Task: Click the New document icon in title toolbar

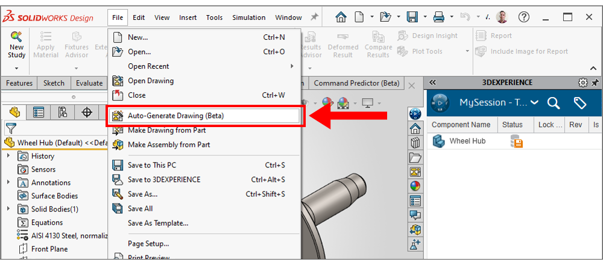Action: pos(359,17)
